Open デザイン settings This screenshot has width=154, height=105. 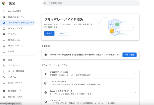12,34
